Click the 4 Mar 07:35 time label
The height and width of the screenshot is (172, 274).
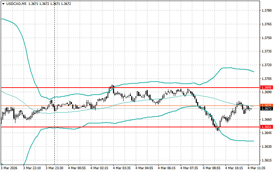point(189,168)
